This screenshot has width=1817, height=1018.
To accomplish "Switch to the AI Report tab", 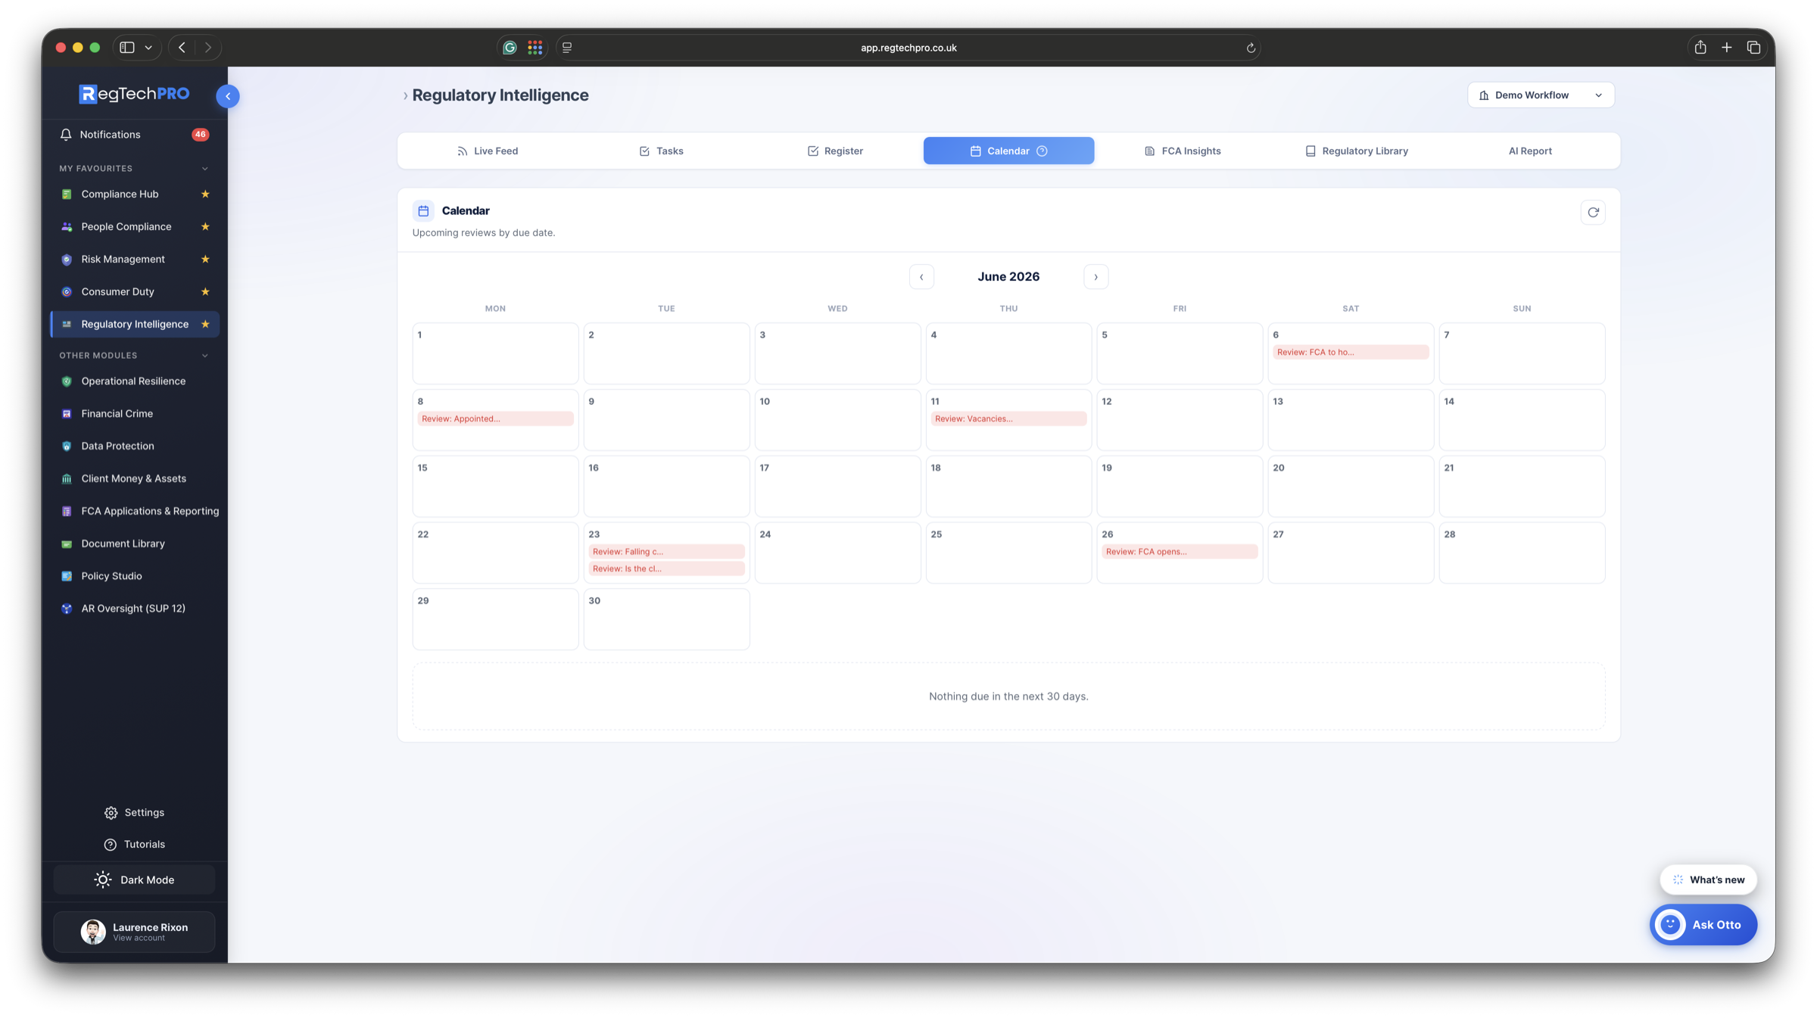I will pos(1530,151).
